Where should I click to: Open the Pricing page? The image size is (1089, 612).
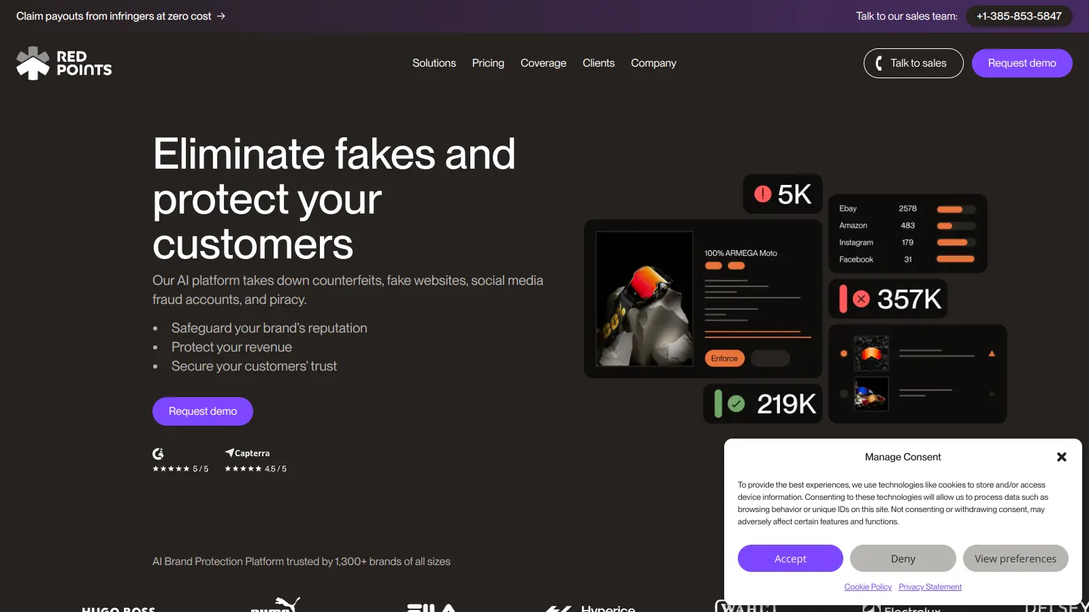coord(488,63)
